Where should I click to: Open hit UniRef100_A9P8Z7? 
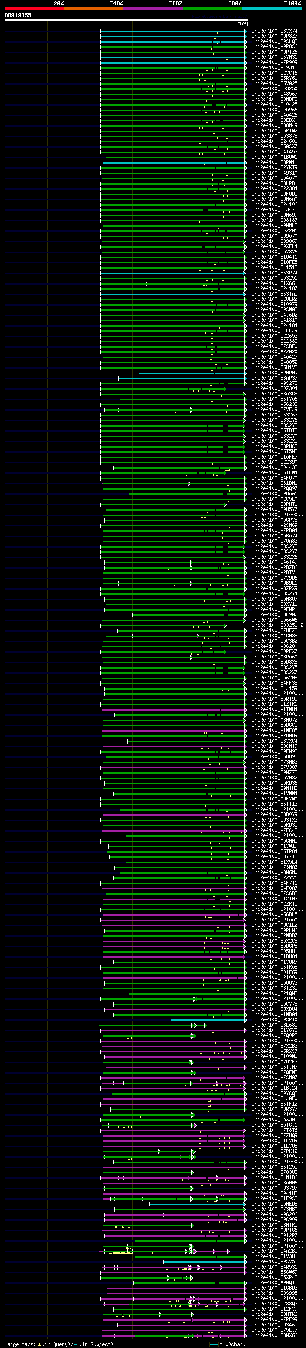(274, 36)
